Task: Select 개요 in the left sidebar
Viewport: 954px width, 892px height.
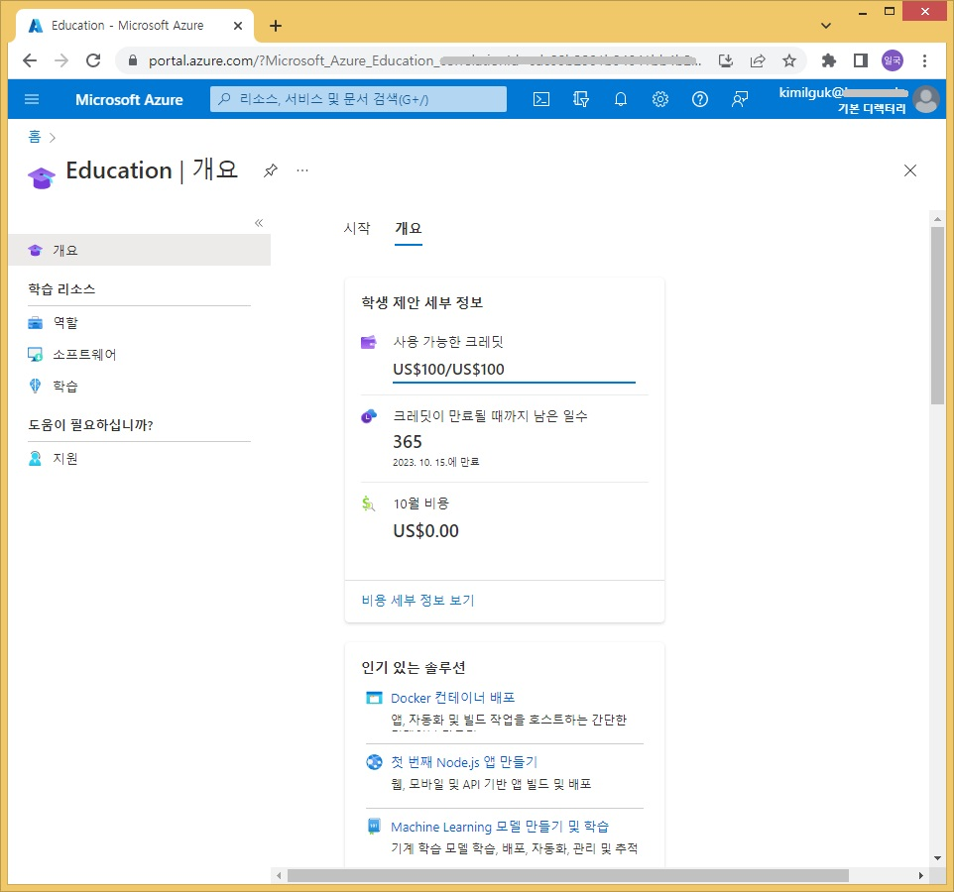Action: click(139, 250)
